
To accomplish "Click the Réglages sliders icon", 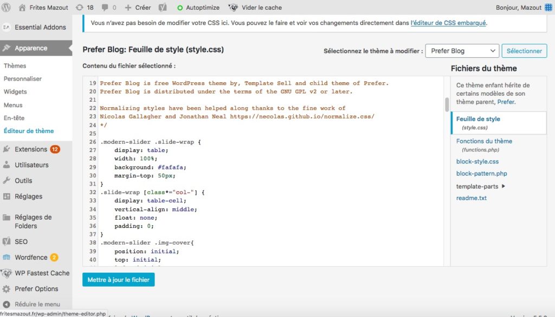I will (7, 196).
